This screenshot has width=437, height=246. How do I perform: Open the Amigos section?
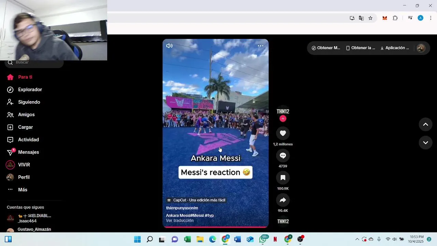tap(21, 114)
